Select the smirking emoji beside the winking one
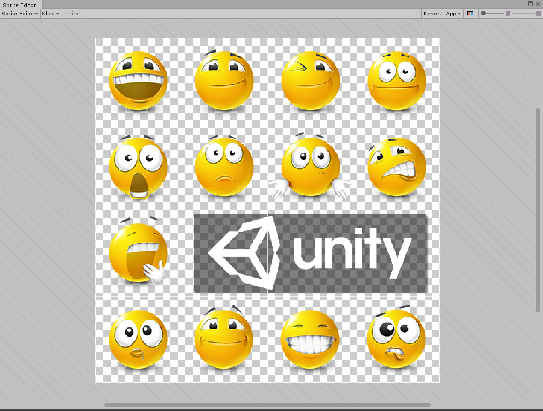The width and height of the screenshot is (543, 411). (x=224, y=80)
